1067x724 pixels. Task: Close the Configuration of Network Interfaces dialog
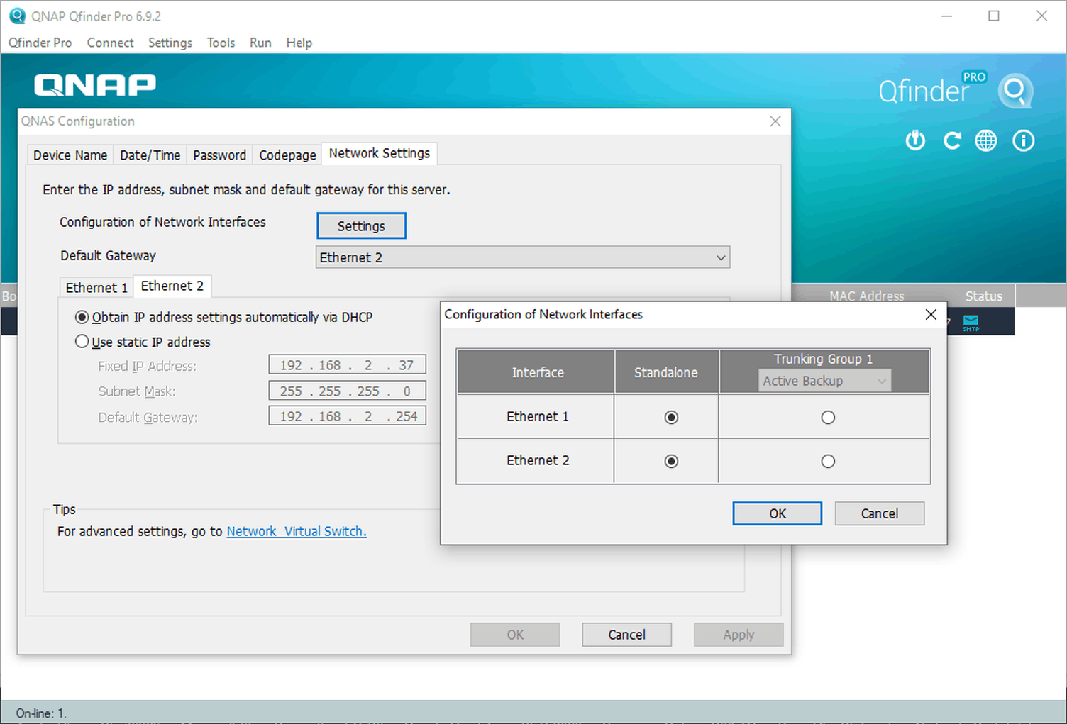[x=931, y=314]
